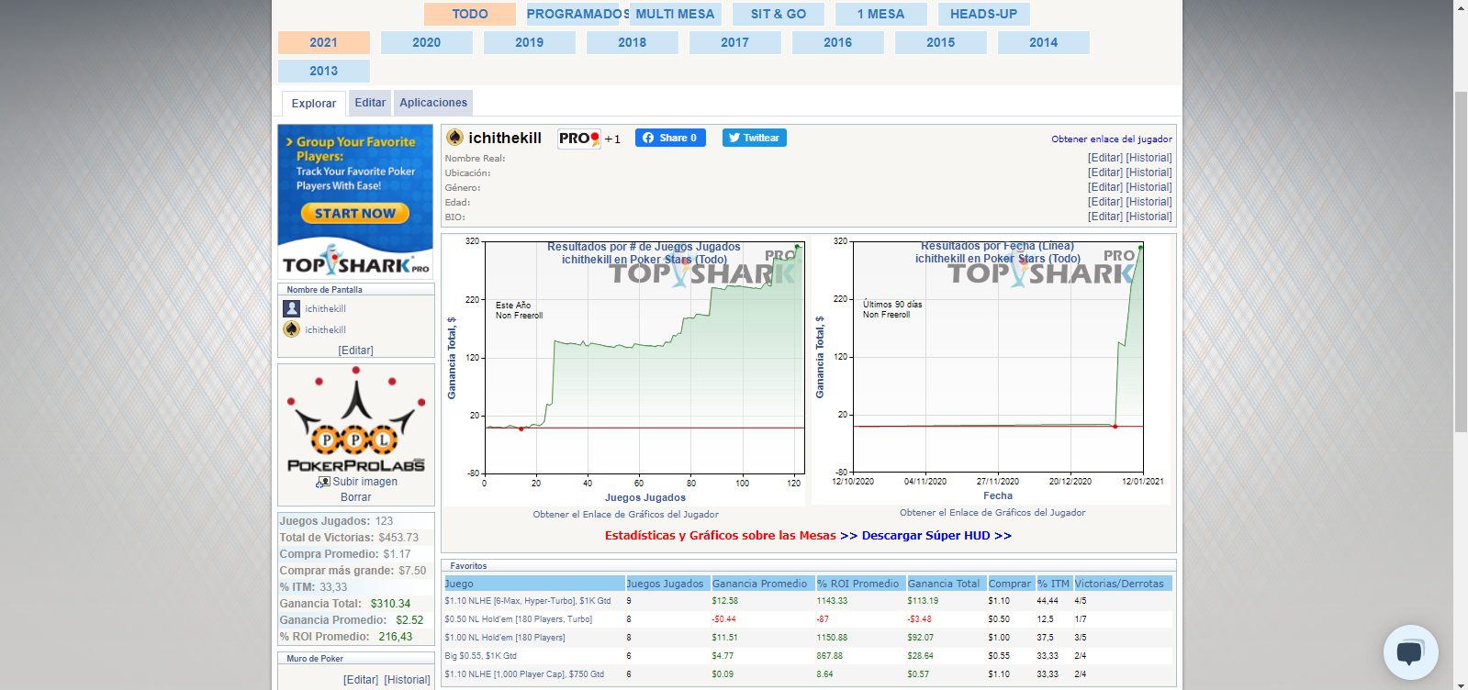Click the spade icon beside the ichithekill heading

coord(454,138)
